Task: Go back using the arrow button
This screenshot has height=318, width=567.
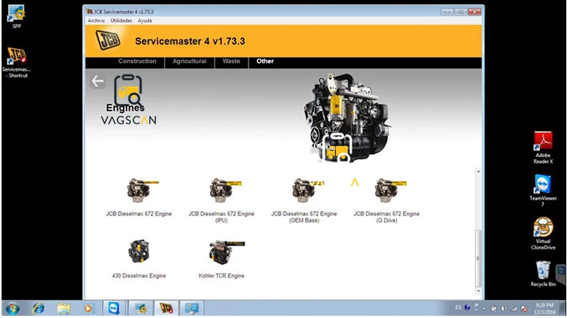Action: coord(98,81)
